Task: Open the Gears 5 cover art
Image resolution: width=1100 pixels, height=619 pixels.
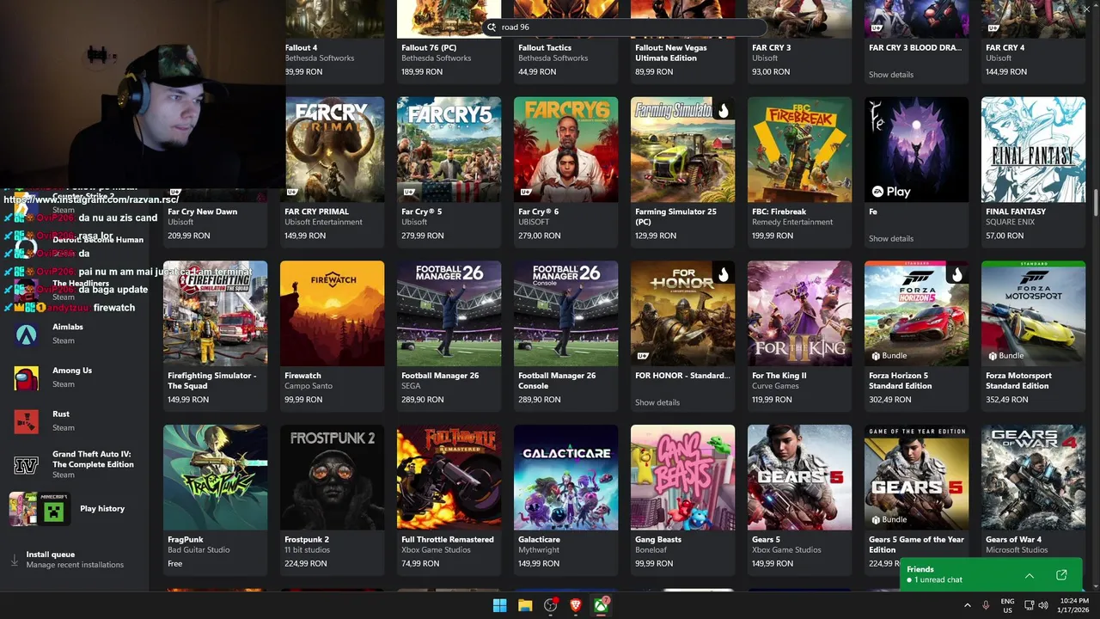Action: (799, 478)
